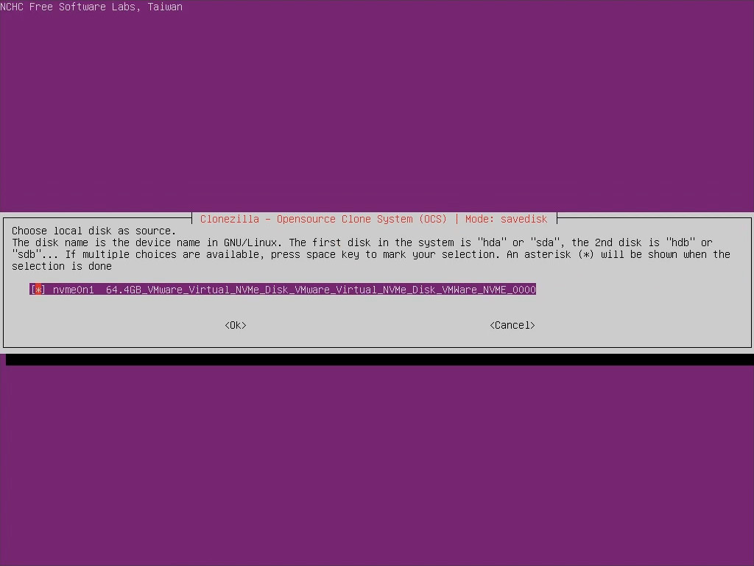Click the Clonezilla dialog title text

[x=323, y=219]
